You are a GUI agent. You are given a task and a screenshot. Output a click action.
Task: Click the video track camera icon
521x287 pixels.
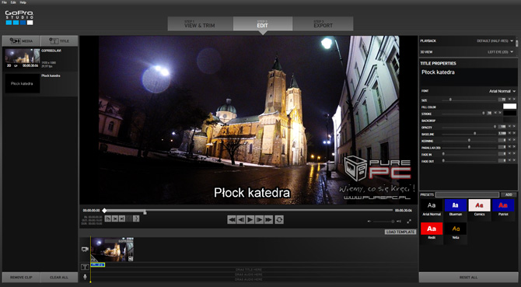click(85, 249)
